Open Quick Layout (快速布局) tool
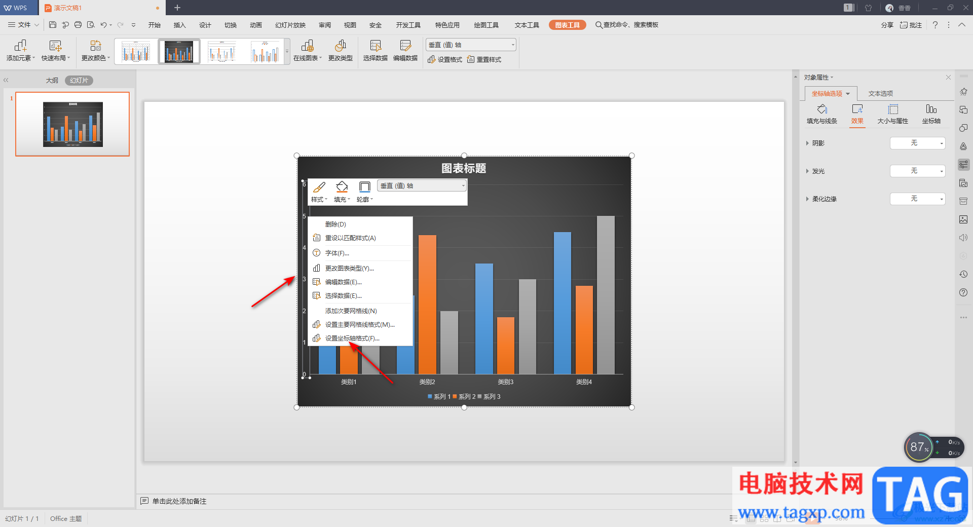The width and height of the screenshot is (973, 527). pos(55,51)
